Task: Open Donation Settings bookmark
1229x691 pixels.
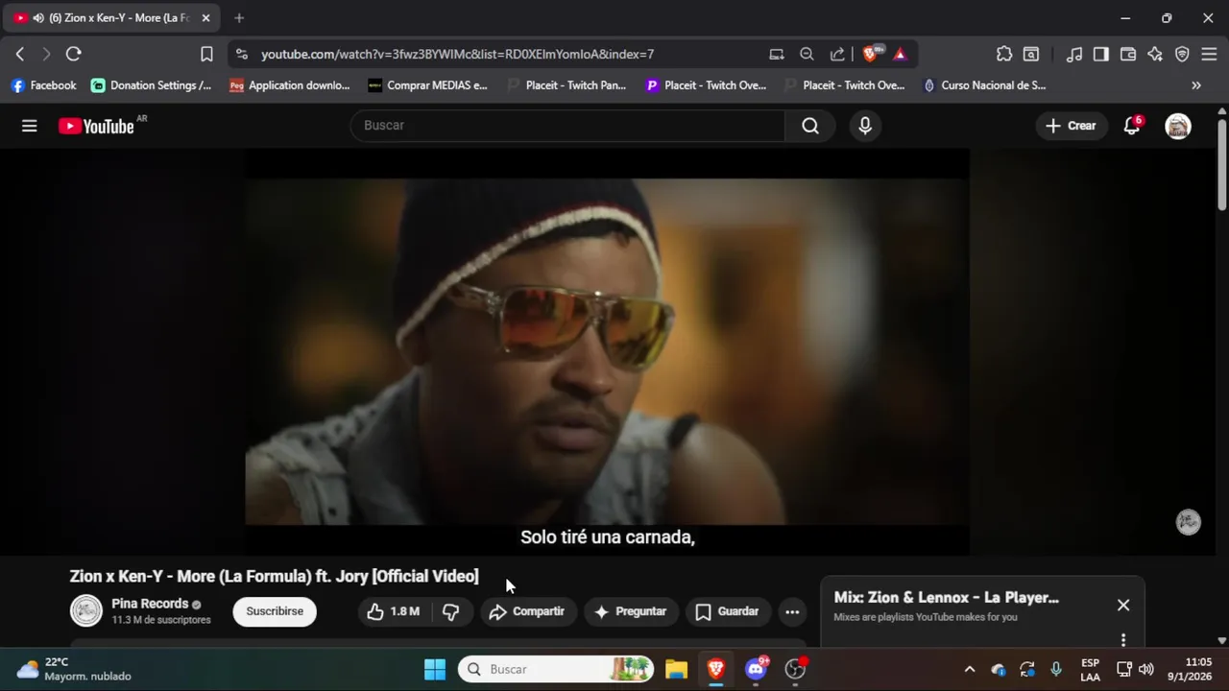Action: pyautogui.click(x=152, y=85)
